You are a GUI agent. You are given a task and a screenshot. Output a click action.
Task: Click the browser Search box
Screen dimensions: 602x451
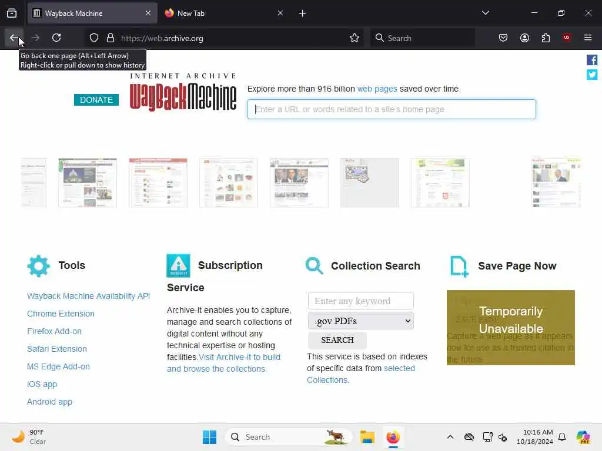point(422,38)
